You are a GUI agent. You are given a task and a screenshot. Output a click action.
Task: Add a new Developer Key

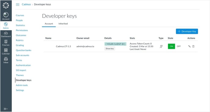(187, 31)
